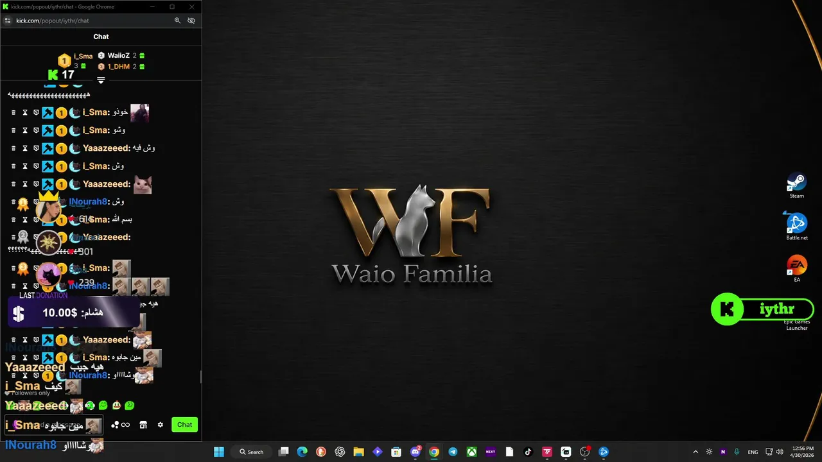
Task: Select WaiioZ in the leaderboard
Action: point(118,56)
